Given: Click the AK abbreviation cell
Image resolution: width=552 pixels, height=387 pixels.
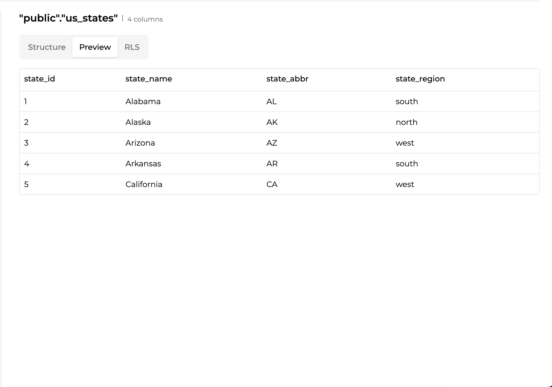Looking at the screenshot, I should [x=272, y=122].
